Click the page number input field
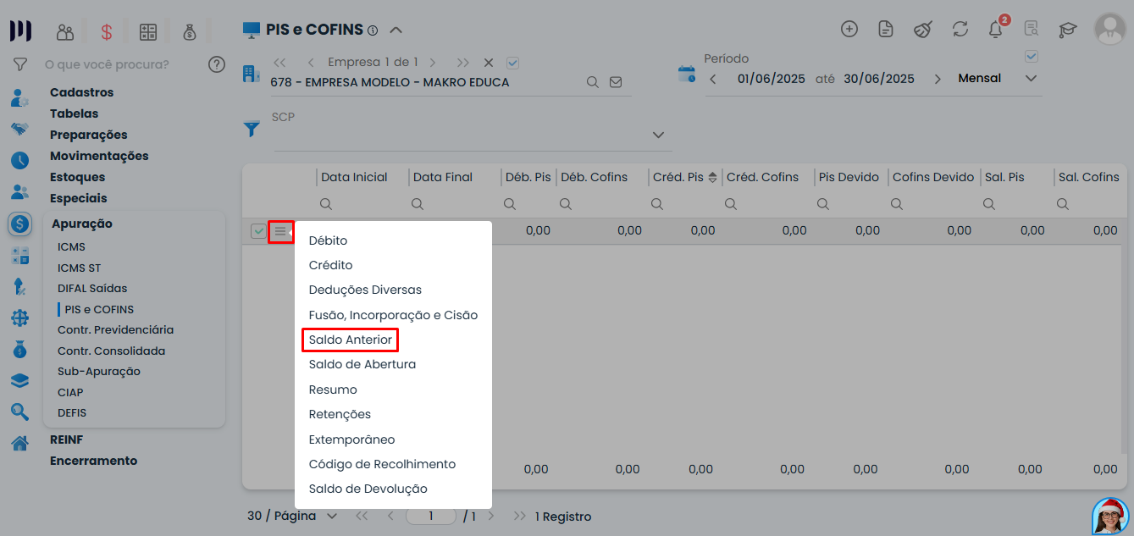Viewport: 1134px width, 536px height. pyautogui.click(x=431, y=516)
